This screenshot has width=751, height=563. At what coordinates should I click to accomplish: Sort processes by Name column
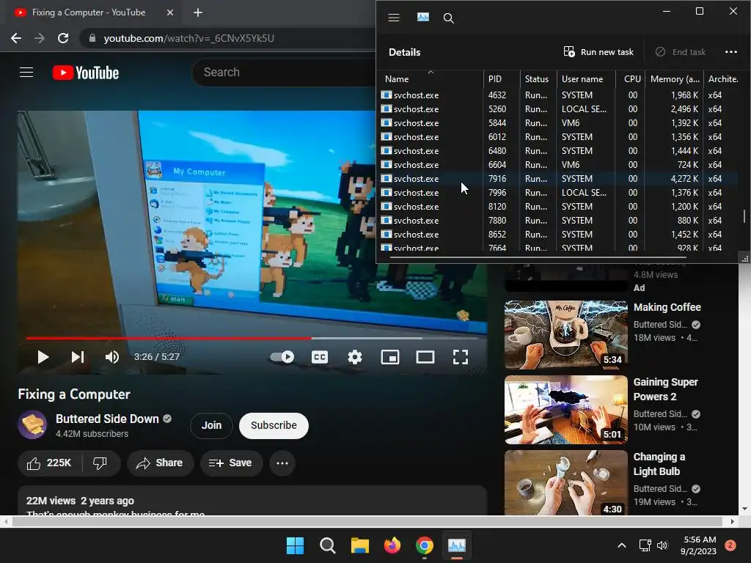point(397,79)
